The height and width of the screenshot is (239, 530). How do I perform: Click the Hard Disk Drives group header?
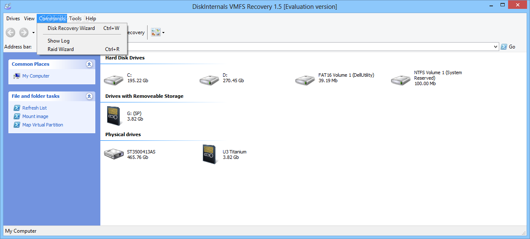125,58
